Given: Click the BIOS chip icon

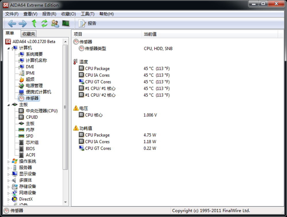Looking at the screenshot, I should pos(22,149).
